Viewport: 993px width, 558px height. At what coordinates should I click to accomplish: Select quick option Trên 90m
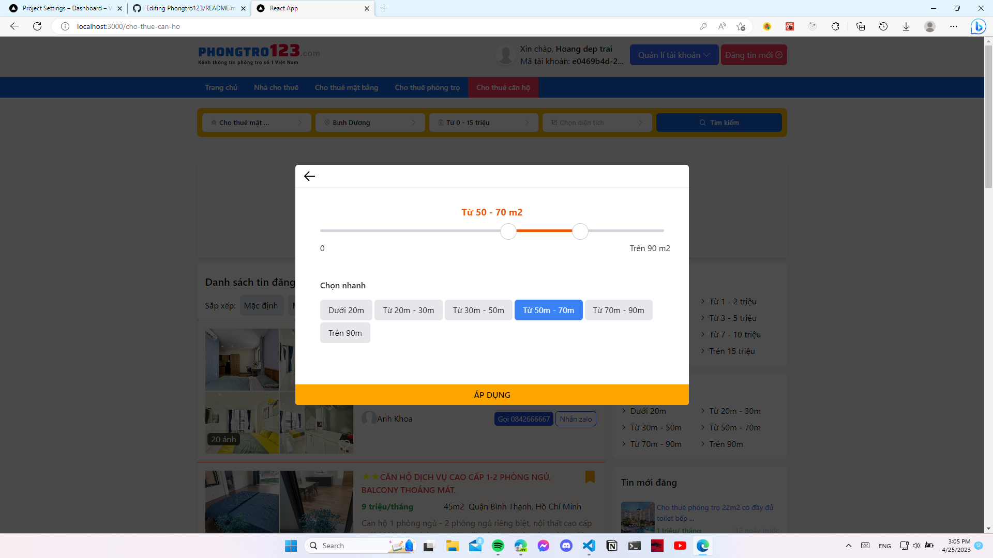pyautogui.click(x=345, y=333)
